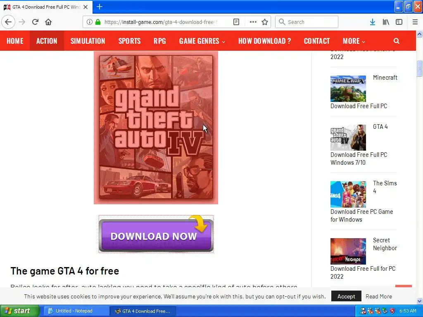Open the CONTACT page
Image resolution: width=423 pixels, height=317 pixels.
coord(317,41)
